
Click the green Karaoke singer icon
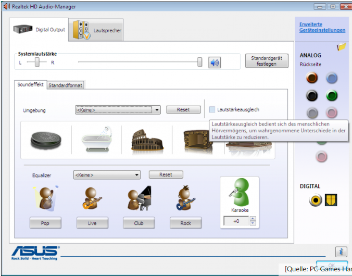tap(240, 192)
